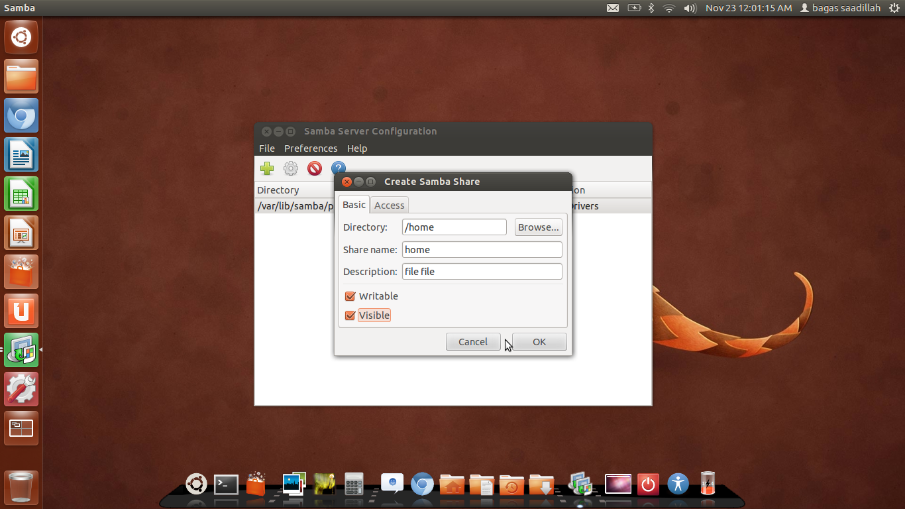Screen dimensions: 905x509
Task: Switch to the Basic tab
Action: [x=354, y=205]
